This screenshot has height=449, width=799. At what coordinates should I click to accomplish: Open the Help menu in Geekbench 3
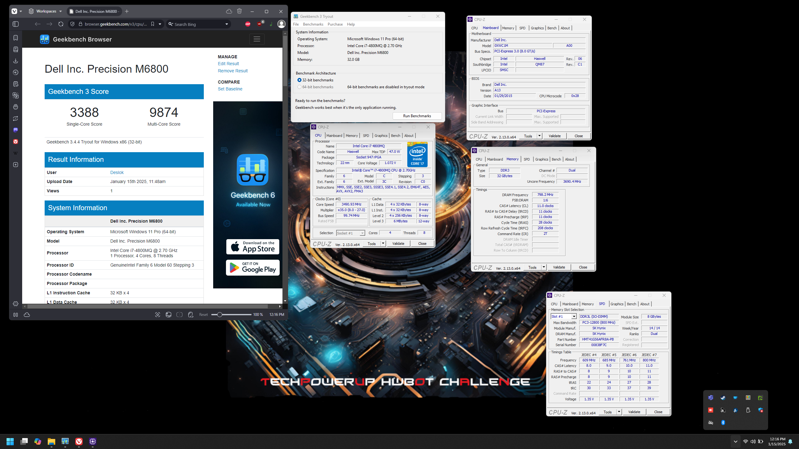[351, 24]
